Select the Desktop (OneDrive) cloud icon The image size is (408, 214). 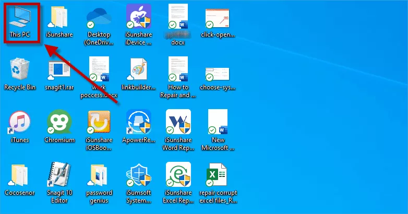coord(99,18)
